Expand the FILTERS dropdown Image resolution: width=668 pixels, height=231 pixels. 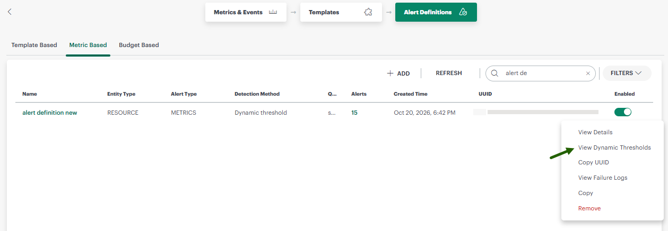(x=627, y=73)
